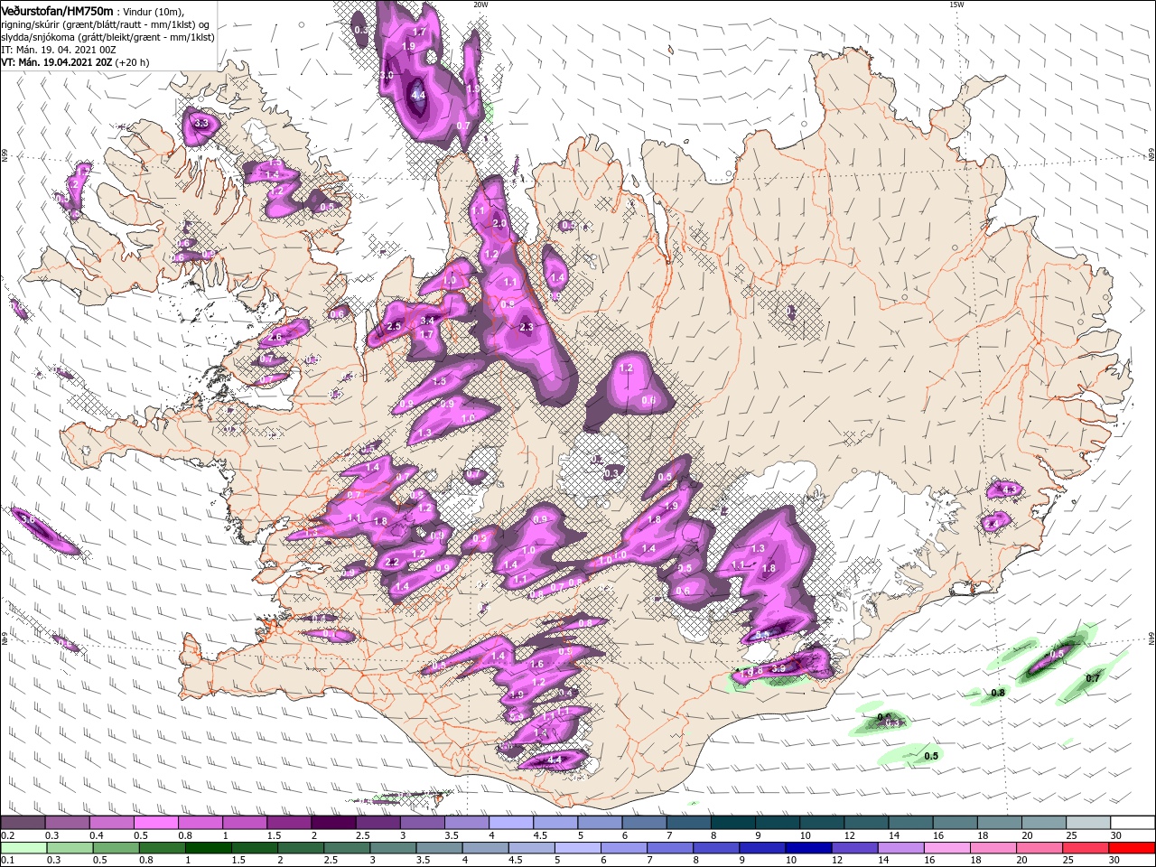Pick the palest green 0.1 swatch in rain scale
This screenshot has height=867, width=1156.
(23, 848)
